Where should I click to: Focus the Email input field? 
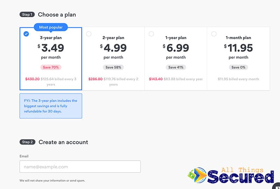(x=80, y=167)
